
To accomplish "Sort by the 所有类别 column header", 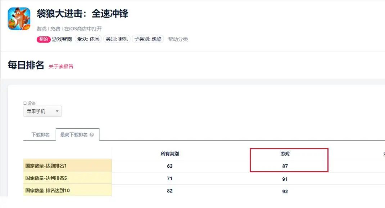I will [x=169, y=153].
